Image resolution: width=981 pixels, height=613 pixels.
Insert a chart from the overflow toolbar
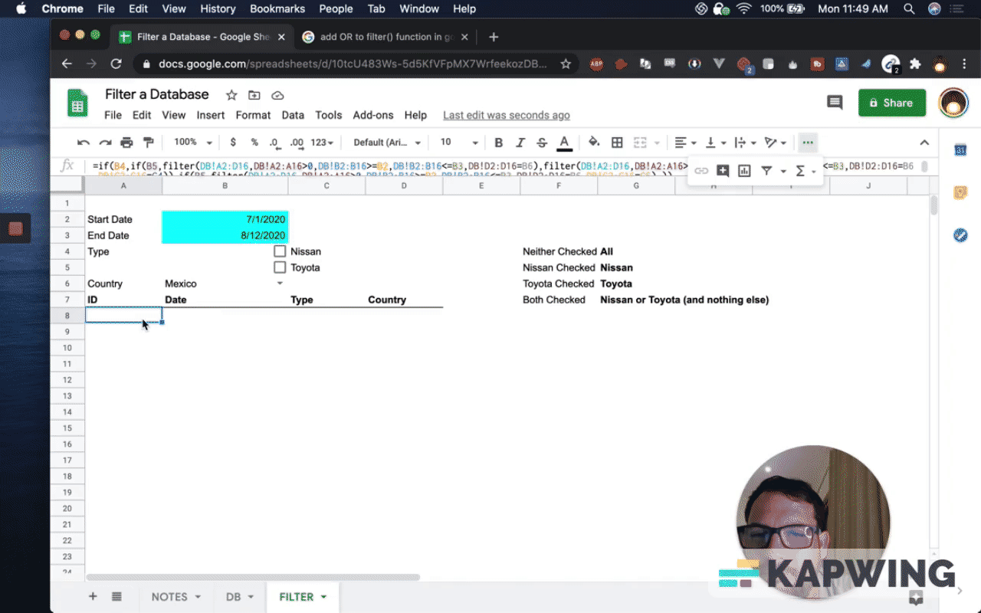click(744, 171)
